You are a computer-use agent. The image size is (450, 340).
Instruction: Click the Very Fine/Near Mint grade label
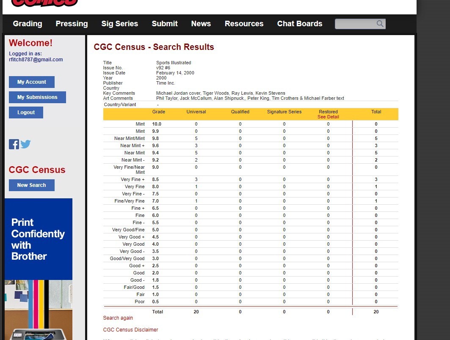(x=129, y=170)
